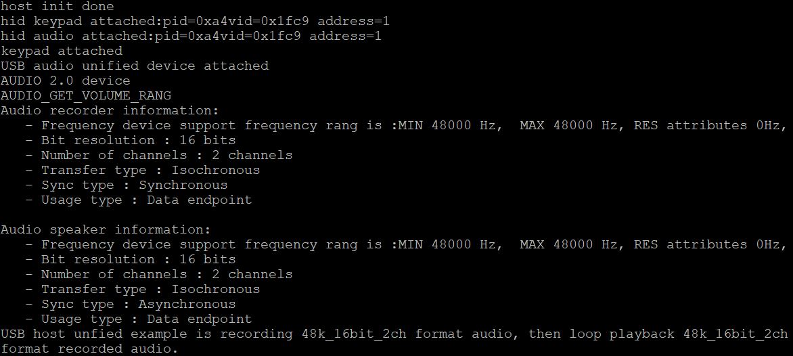The height and width of the screenshot is (356, 793).
Task: Click the "Audio recorder information:" heading
Action: point(110,110)
